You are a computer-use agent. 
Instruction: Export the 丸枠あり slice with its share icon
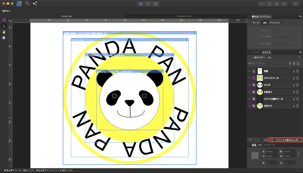(x=297, y=92)
